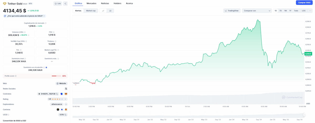Image resolution: width=315 pixels, height=123 pixels.
Task: Open the Acerca tab
Action: point(129,3)
